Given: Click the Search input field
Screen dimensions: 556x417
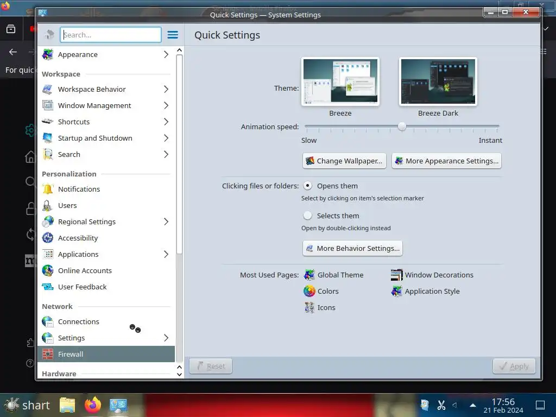Looking at the screenshot, I should click(111, 35).
